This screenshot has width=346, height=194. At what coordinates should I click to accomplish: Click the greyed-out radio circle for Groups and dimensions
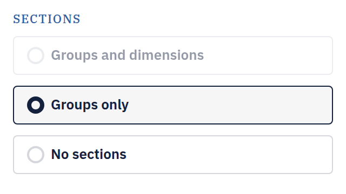(x=36, y=56)
